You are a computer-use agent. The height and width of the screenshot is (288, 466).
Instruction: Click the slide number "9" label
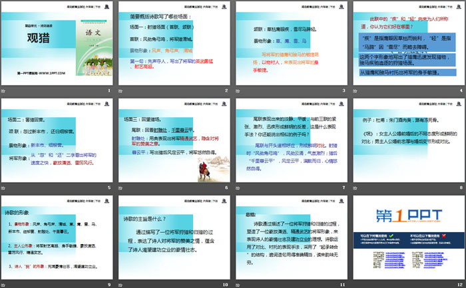click(x=109, y=285)
